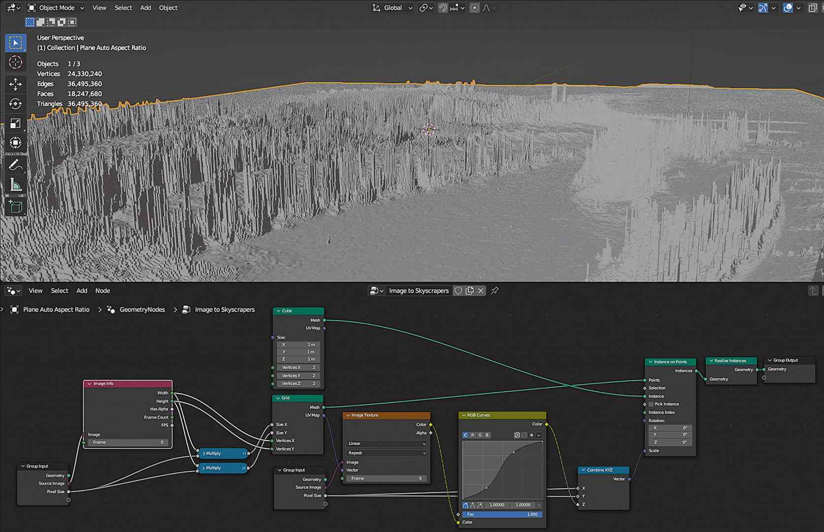Select the Scale tool

pos(16,123)
